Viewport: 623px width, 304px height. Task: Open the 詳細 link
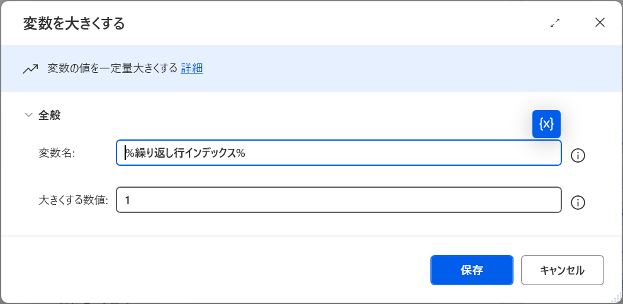coord(192,68)
